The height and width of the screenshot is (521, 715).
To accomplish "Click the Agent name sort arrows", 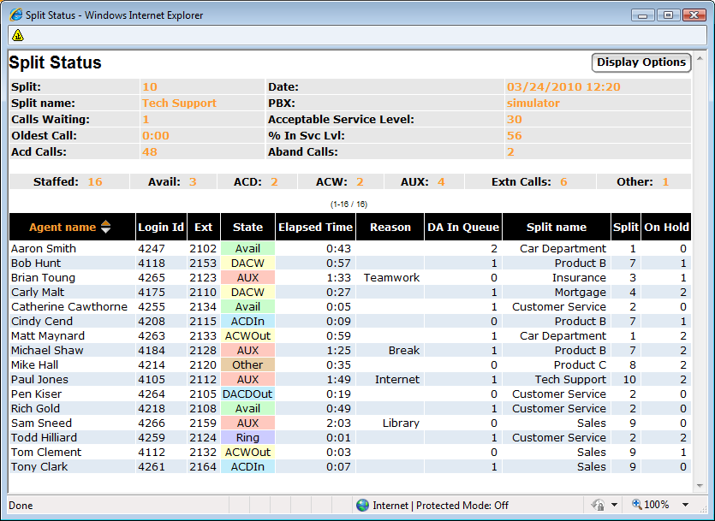I will [x=106, y=227].
